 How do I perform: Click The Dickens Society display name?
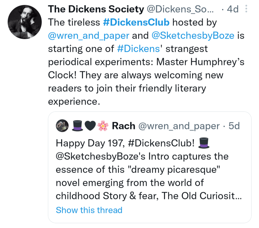[96, 9]
